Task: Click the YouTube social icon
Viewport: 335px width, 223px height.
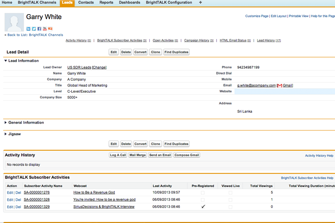Action: click(45, 29)
